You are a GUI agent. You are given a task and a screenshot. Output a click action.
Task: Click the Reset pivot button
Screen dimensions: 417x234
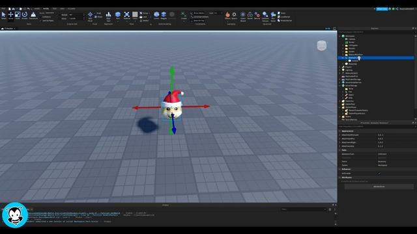click(x=98, y=17)
